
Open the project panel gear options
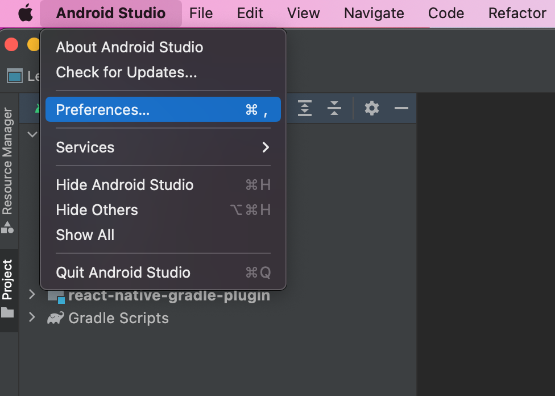click(x=372, y=108)
